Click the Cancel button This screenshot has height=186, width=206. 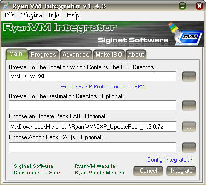pos(149,171)
